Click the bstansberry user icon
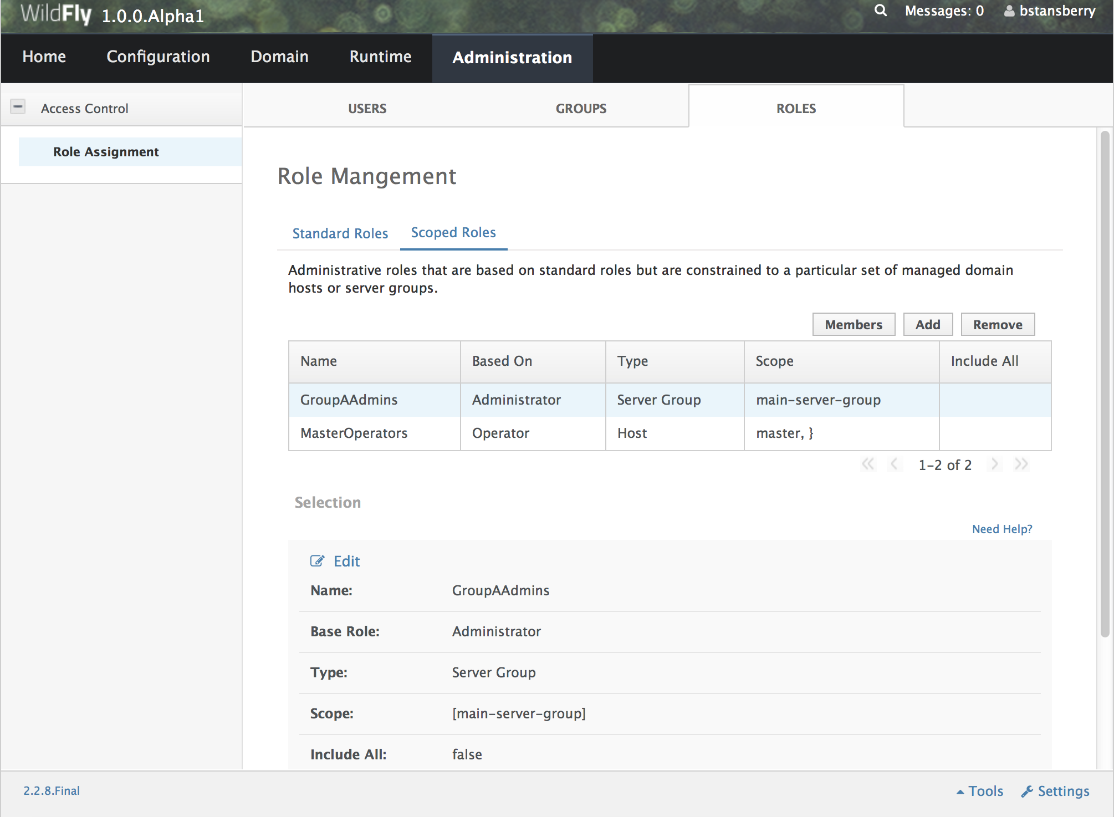 pyautogui.click(x=1009, y=11)
